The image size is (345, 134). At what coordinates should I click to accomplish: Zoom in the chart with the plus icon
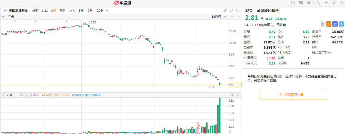[232, 17]
